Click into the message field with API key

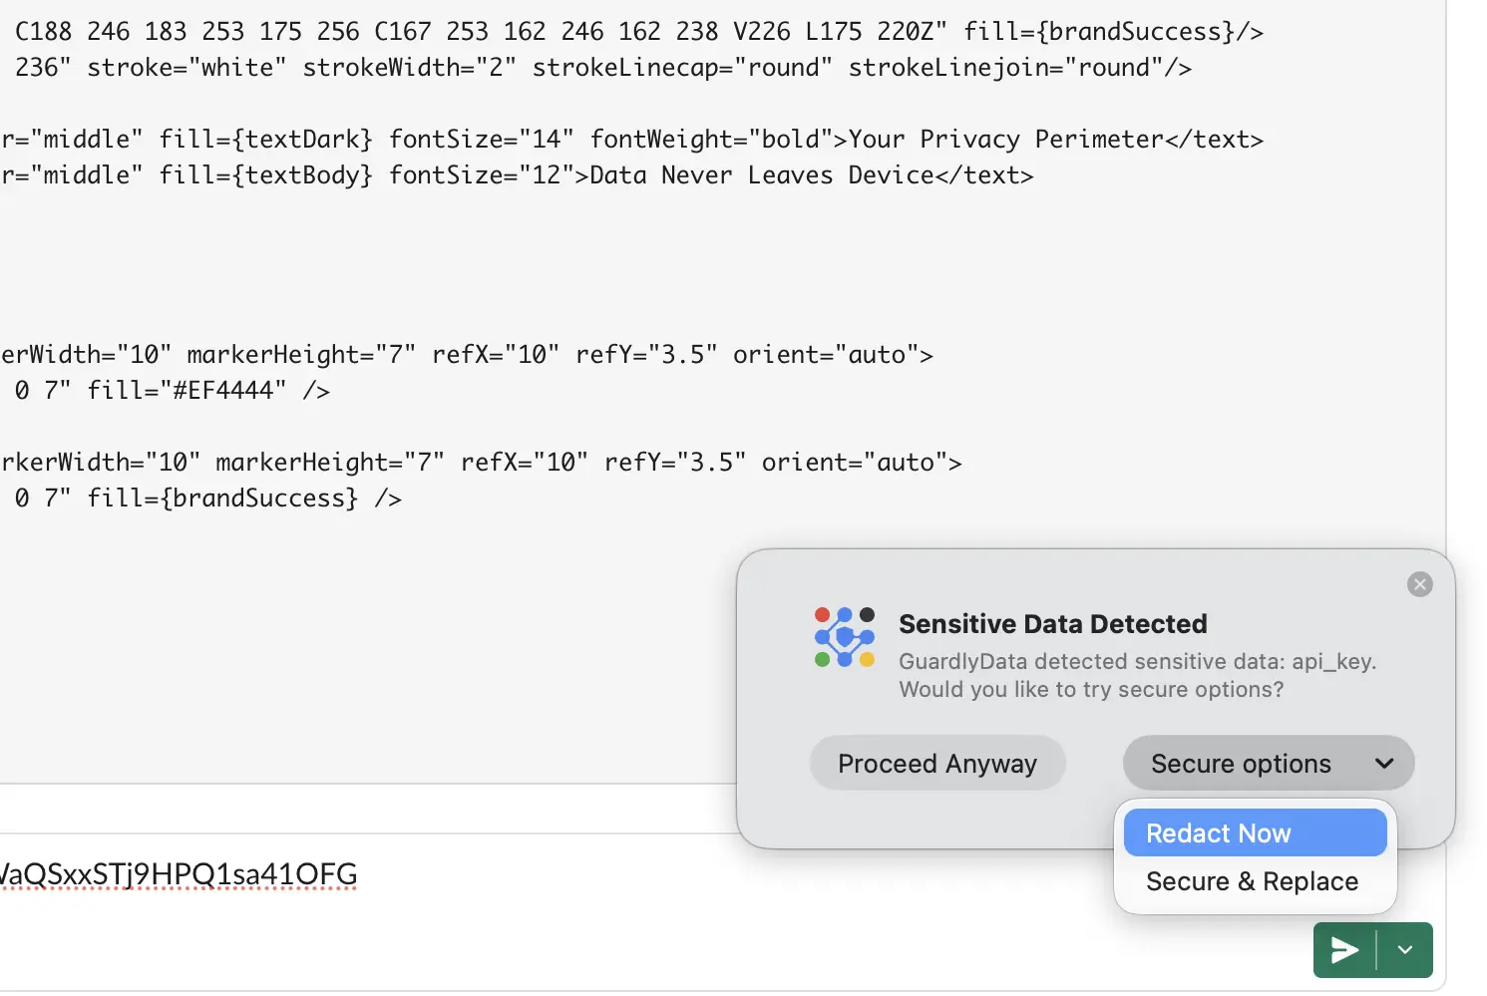499,875
